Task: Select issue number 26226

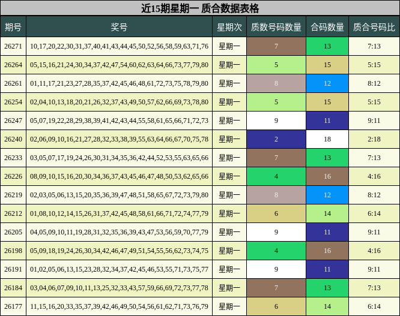Action: click(13, 176)
